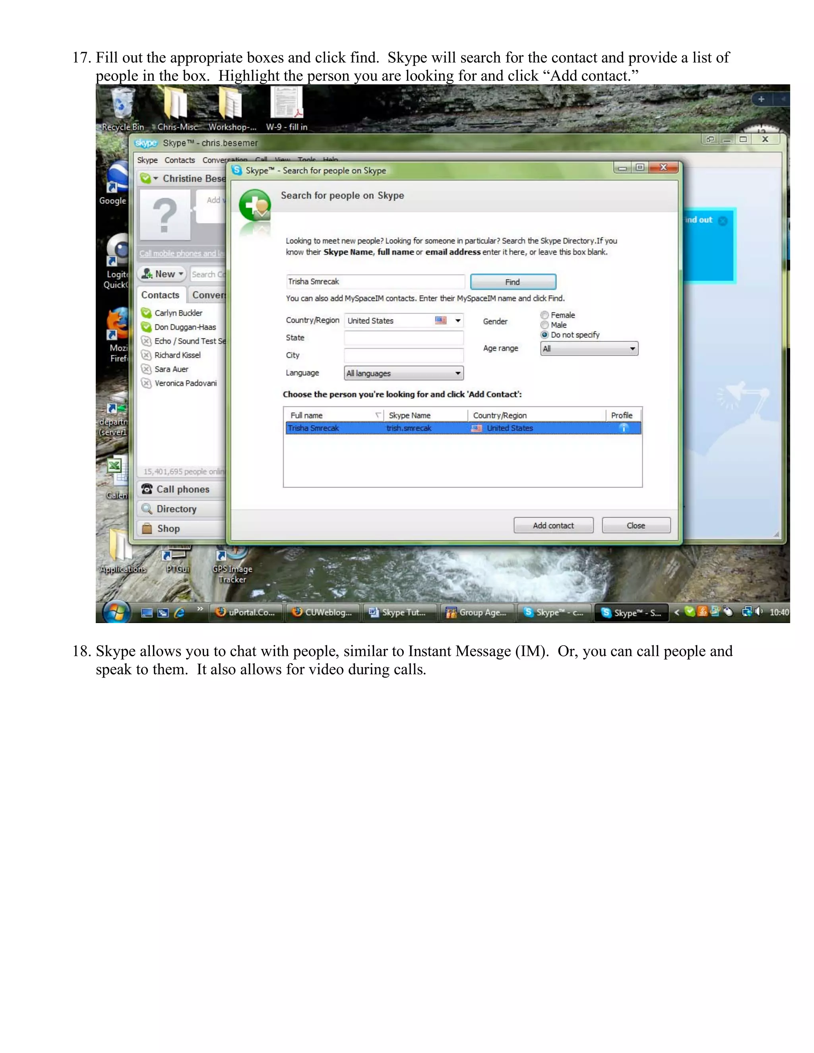Click Internet Explorer quick launch icon
This screenshot has width=814, height=1053.
pyautogui.click(x=179, y=612)
